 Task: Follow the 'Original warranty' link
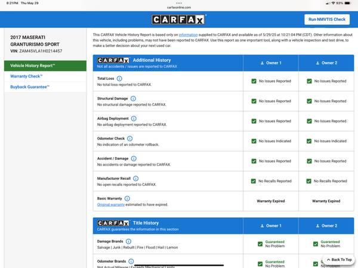coord(111,205)
